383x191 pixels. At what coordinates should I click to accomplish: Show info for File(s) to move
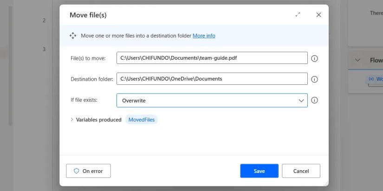pos(314,58)
